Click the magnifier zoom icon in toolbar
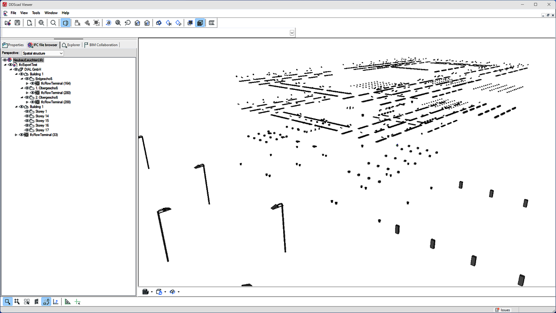This screenshot has width=556, height=313. (x=53, y=23)
